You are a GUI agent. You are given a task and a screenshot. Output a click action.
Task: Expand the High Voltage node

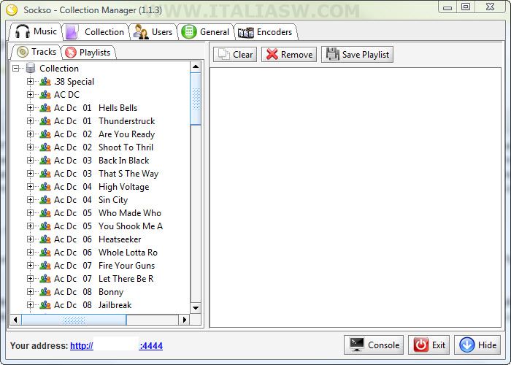pos(30,187)
